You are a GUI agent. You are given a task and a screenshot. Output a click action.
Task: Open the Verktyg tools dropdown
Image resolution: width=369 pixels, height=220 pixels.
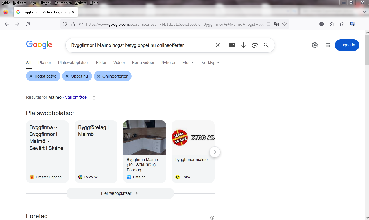tap(211, 63)
